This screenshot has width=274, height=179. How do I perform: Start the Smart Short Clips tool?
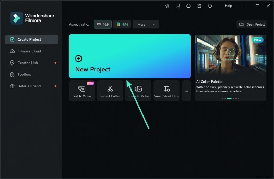pyautogui.click(x=166, y=91)
